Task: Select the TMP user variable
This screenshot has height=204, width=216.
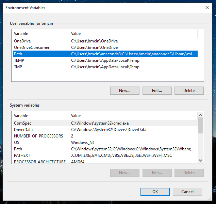Action: click(x=18, y=67)
